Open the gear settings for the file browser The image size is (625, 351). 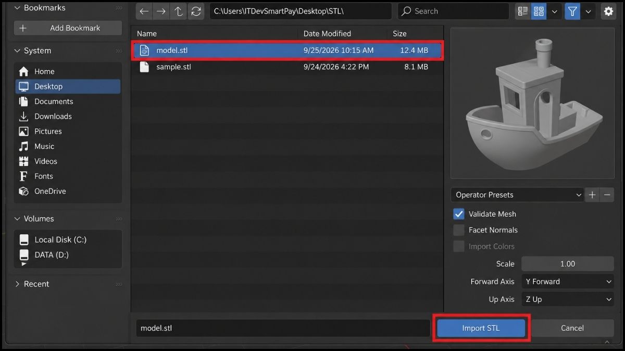coord(608,11)
